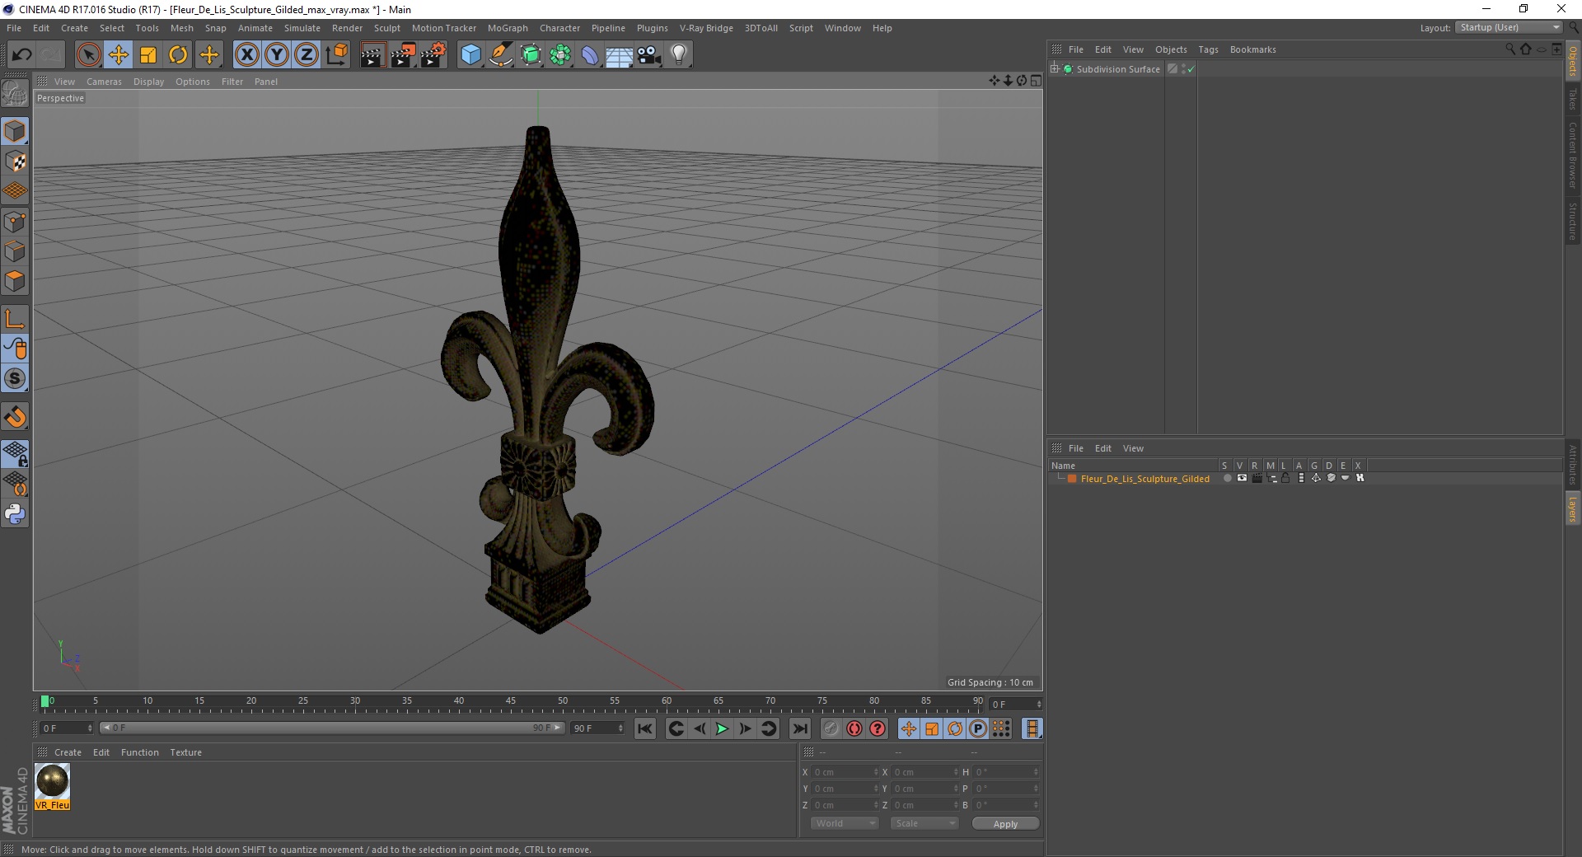Activate the Scale tool in top toolbar
Viewport: 1582px width, 857px height.
coord(148,55)
